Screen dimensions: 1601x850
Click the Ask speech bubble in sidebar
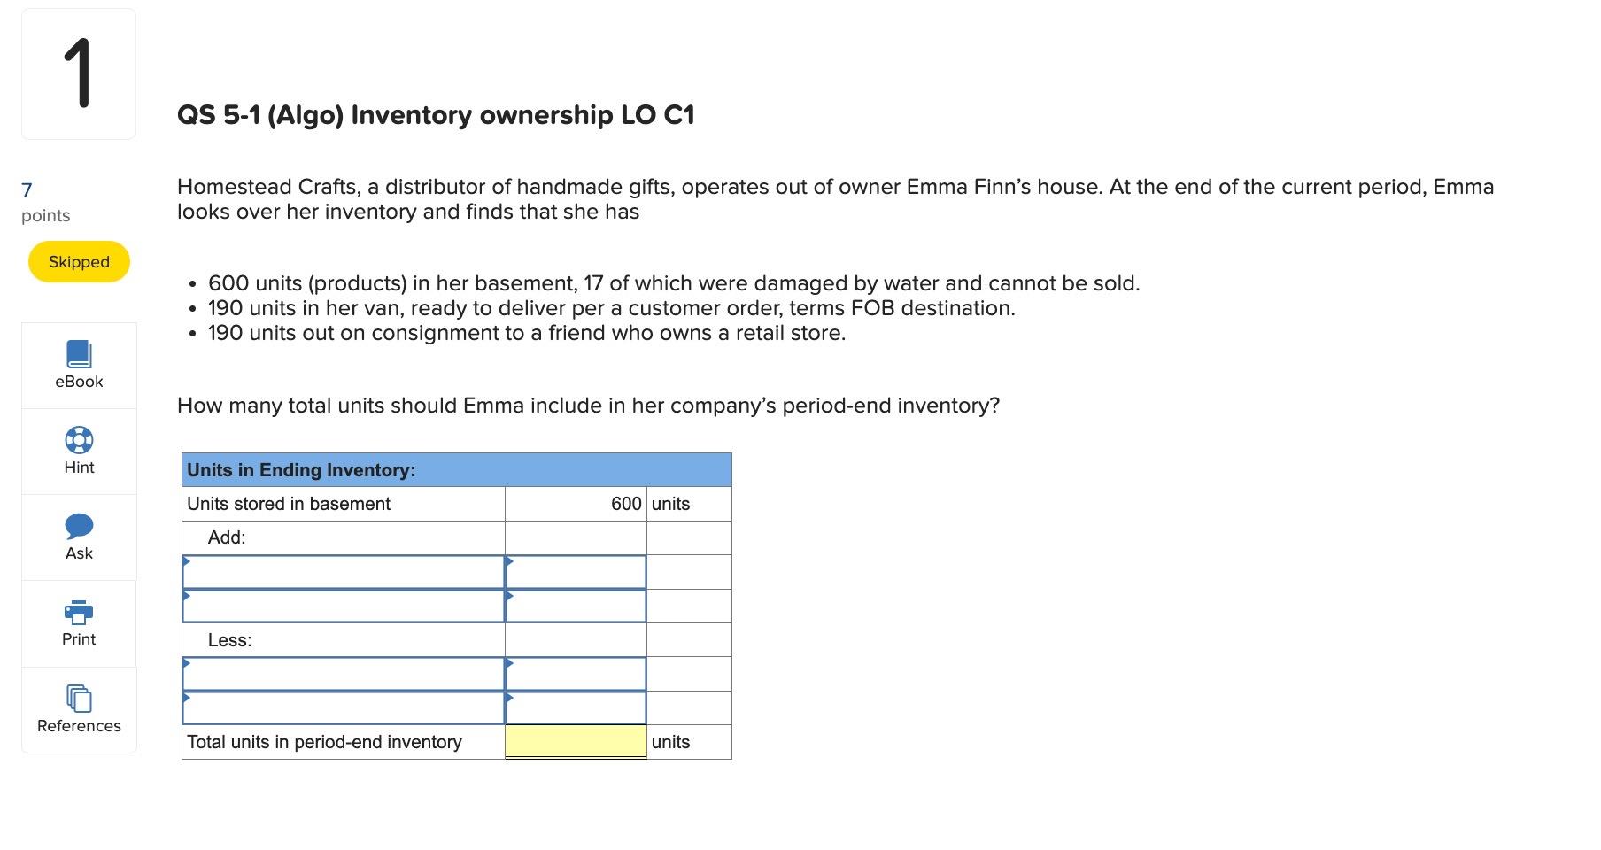pyautogui.click(x=78, y=527)
